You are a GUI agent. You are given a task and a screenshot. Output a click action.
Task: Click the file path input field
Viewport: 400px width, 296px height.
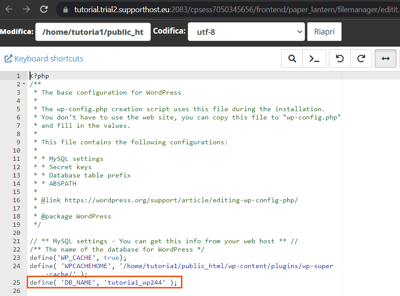93,32
